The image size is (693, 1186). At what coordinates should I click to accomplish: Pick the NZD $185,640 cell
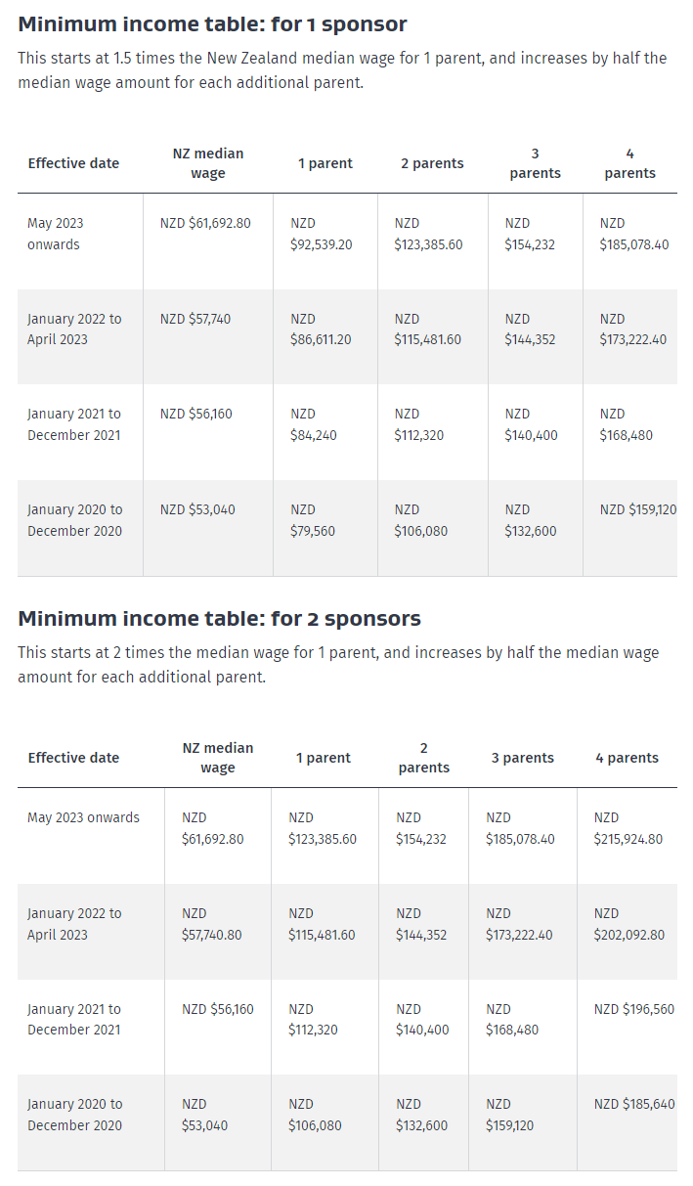[x=633, y=1105]
